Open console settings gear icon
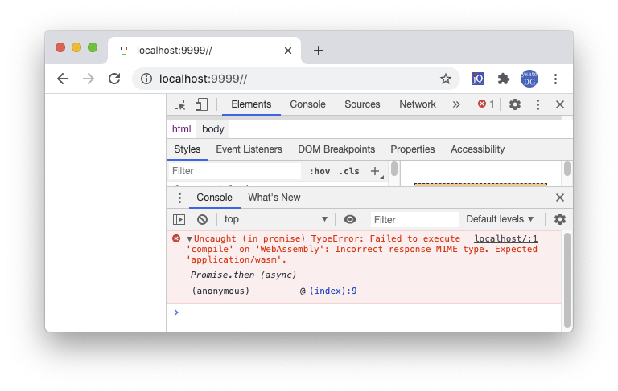This screenshot has height=391, width=618. point(560,219)
